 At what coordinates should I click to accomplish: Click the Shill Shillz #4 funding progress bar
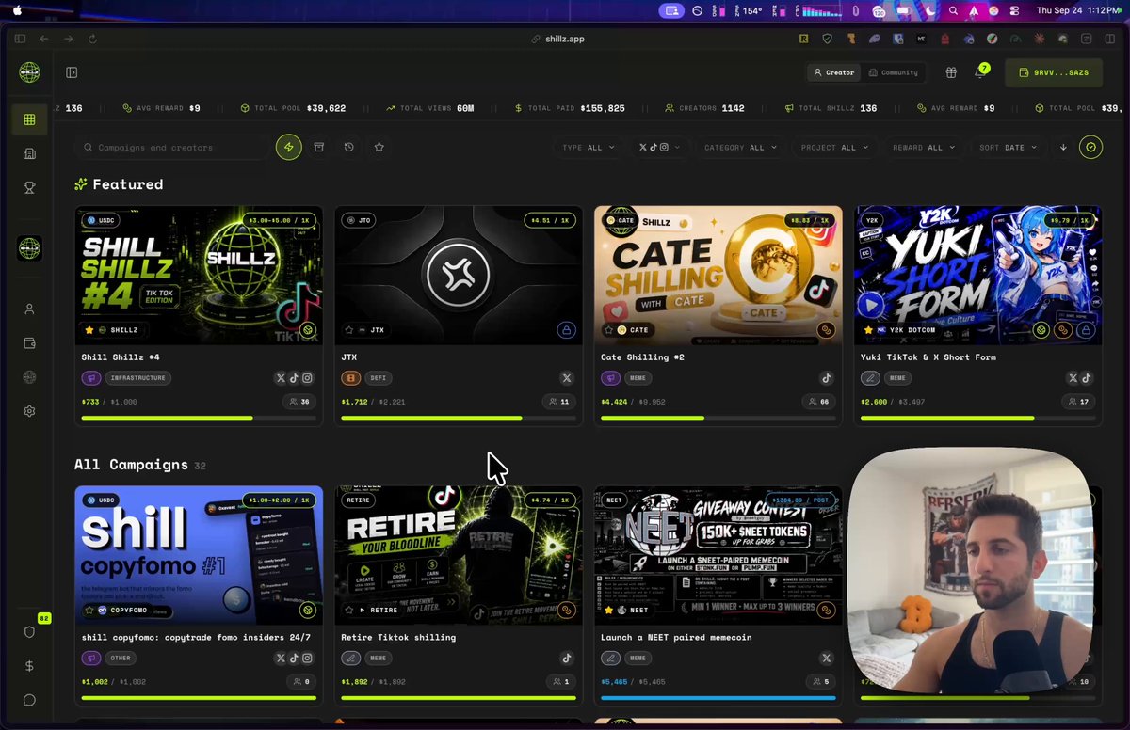tap(199, 418)
